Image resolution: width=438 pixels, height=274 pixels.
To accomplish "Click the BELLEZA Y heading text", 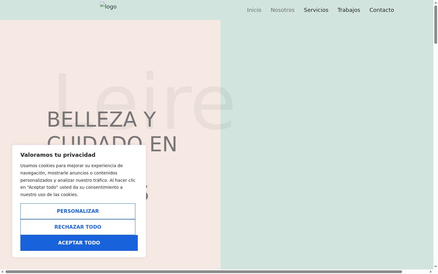I will [x=102, y=119].
